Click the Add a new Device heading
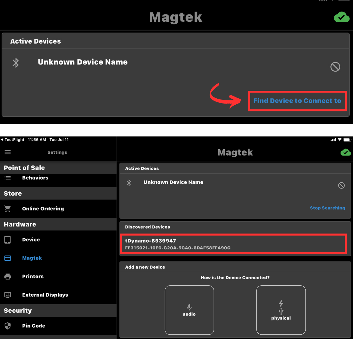Viewport: 353px width, 339px height. coord(145,267)
